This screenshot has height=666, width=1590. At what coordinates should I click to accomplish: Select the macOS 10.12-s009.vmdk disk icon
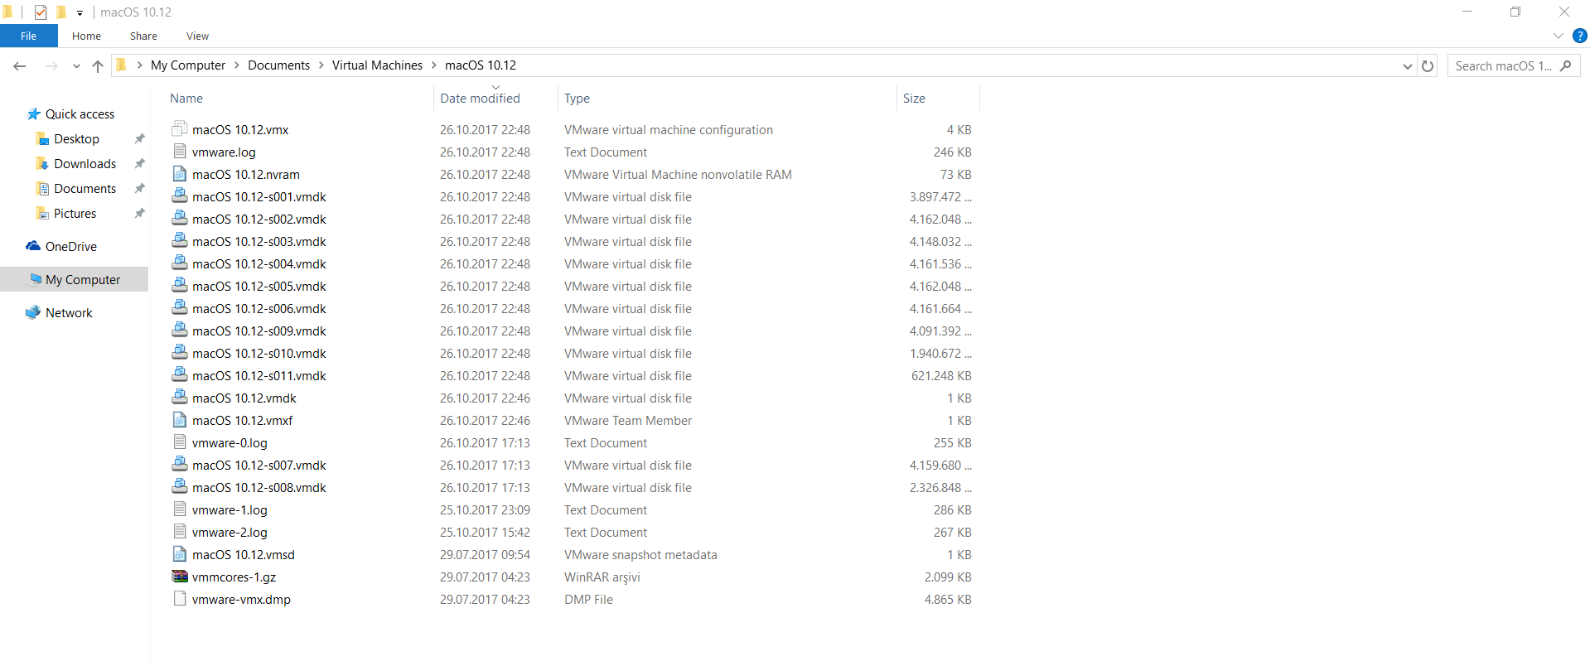tap(180, 330)
